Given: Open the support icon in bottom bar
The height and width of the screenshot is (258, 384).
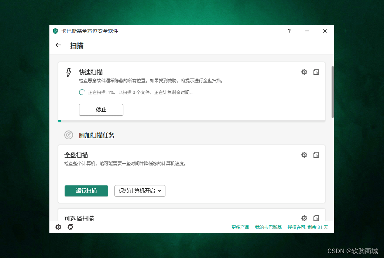Looking at the screenshot, I should coord(70,227).
